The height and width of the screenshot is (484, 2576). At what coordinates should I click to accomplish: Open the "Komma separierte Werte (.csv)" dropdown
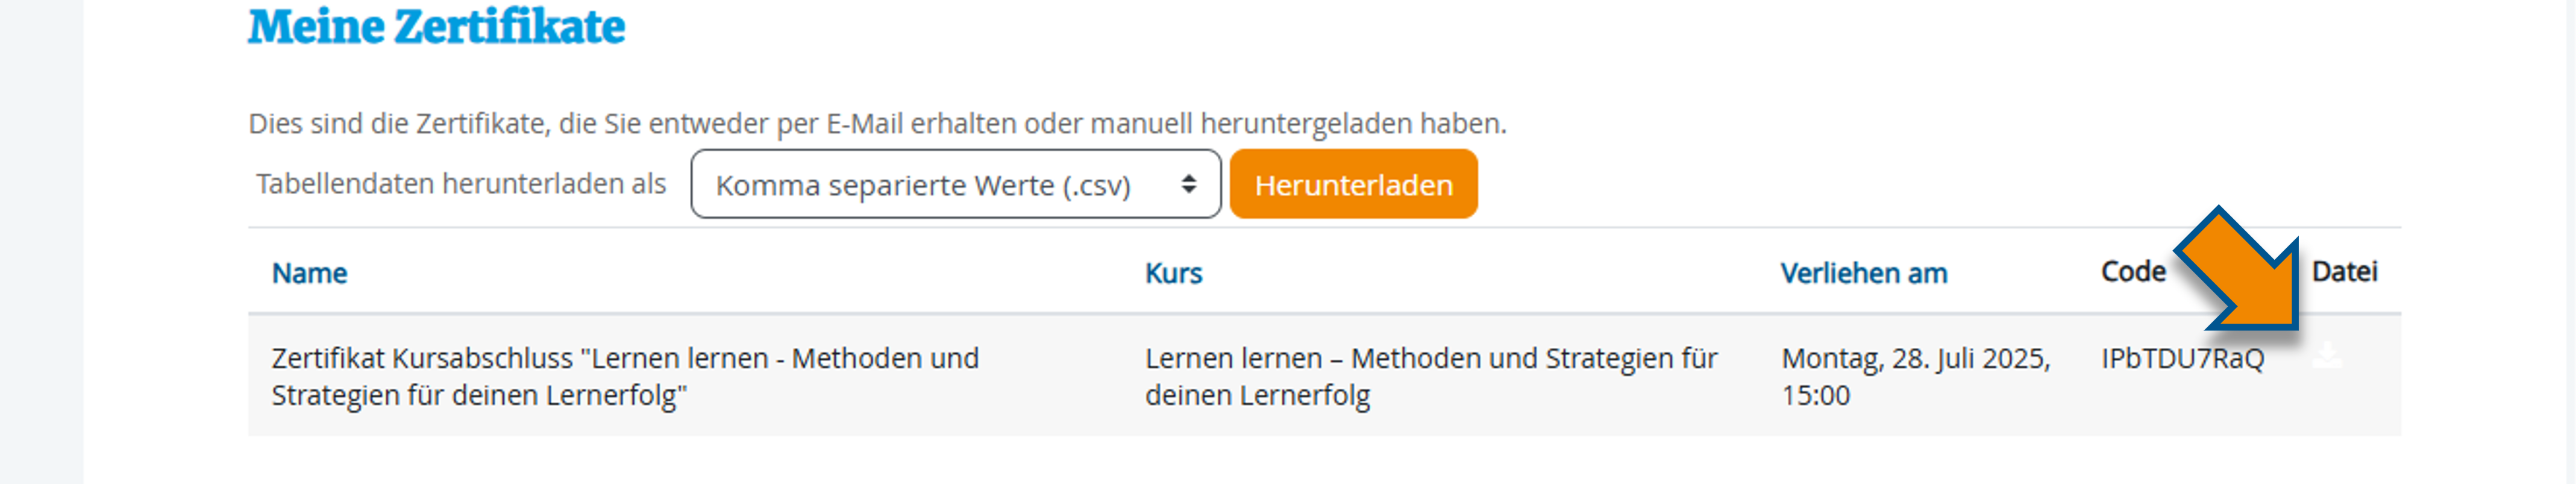click(955, 184)
